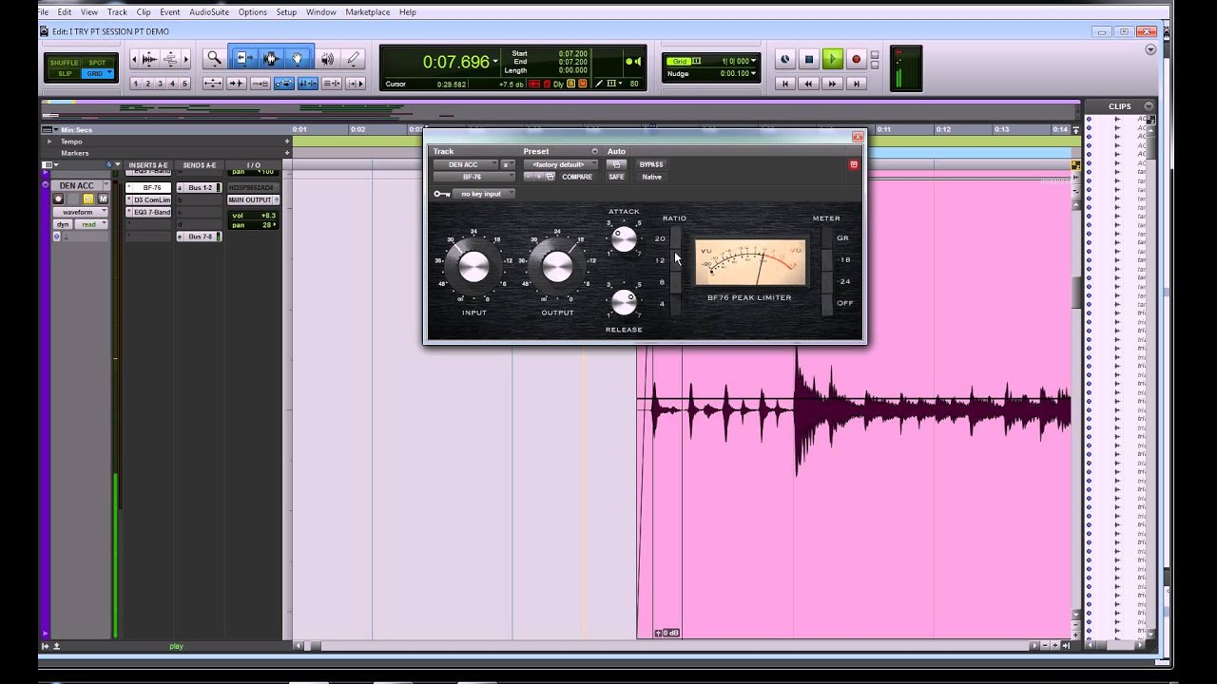Record-enable the DEN ACC track
This screenshot has height=684, width=1217.
tap(58, 199)
